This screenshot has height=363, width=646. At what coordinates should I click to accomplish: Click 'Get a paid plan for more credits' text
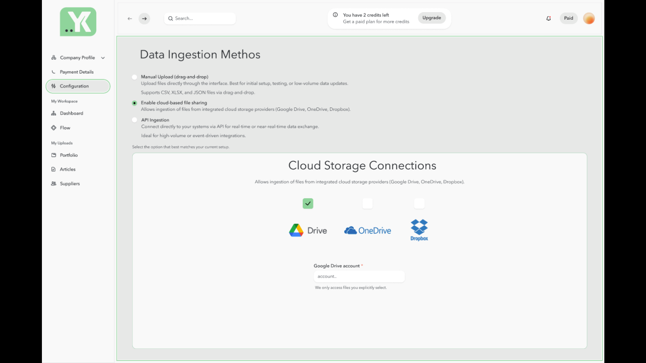tap(376, 22)
